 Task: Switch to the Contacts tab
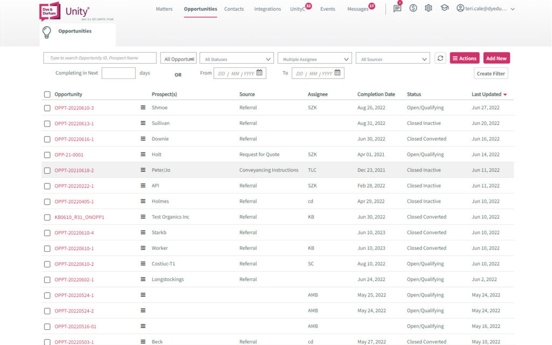coord(234,9)
